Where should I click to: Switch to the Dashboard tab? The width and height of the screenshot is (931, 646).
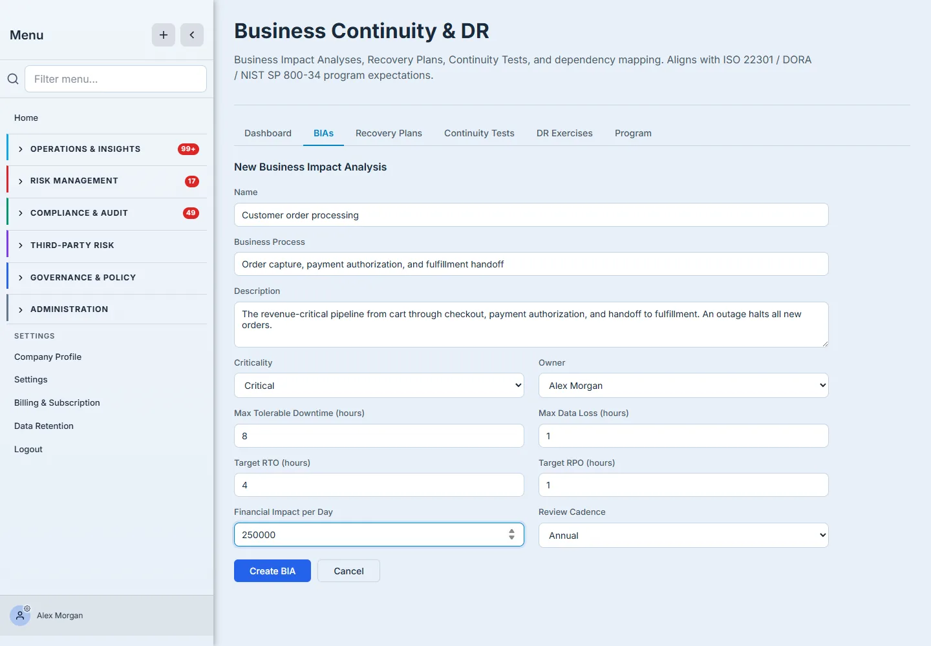[268, 133]
